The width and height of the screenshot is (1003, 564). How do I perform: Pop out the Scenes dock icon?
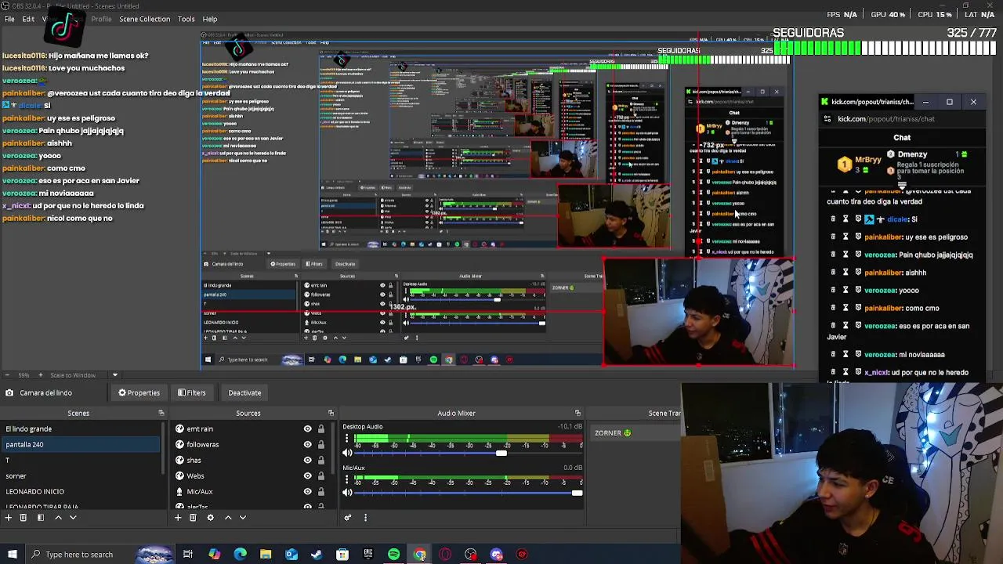point(161,413)
